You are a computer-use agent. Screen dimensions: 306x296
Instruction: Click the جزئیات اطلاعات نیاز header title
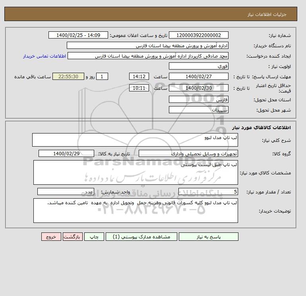[267, 14]
